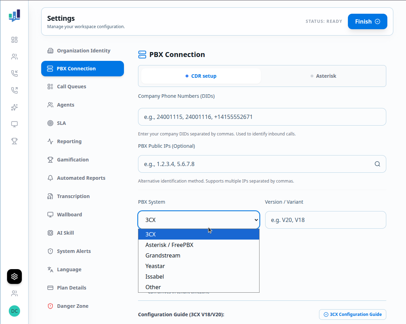Viewport: 406px width, 324px height.
Task: Open Reporting settings section
Action: (x=83, y=141)
